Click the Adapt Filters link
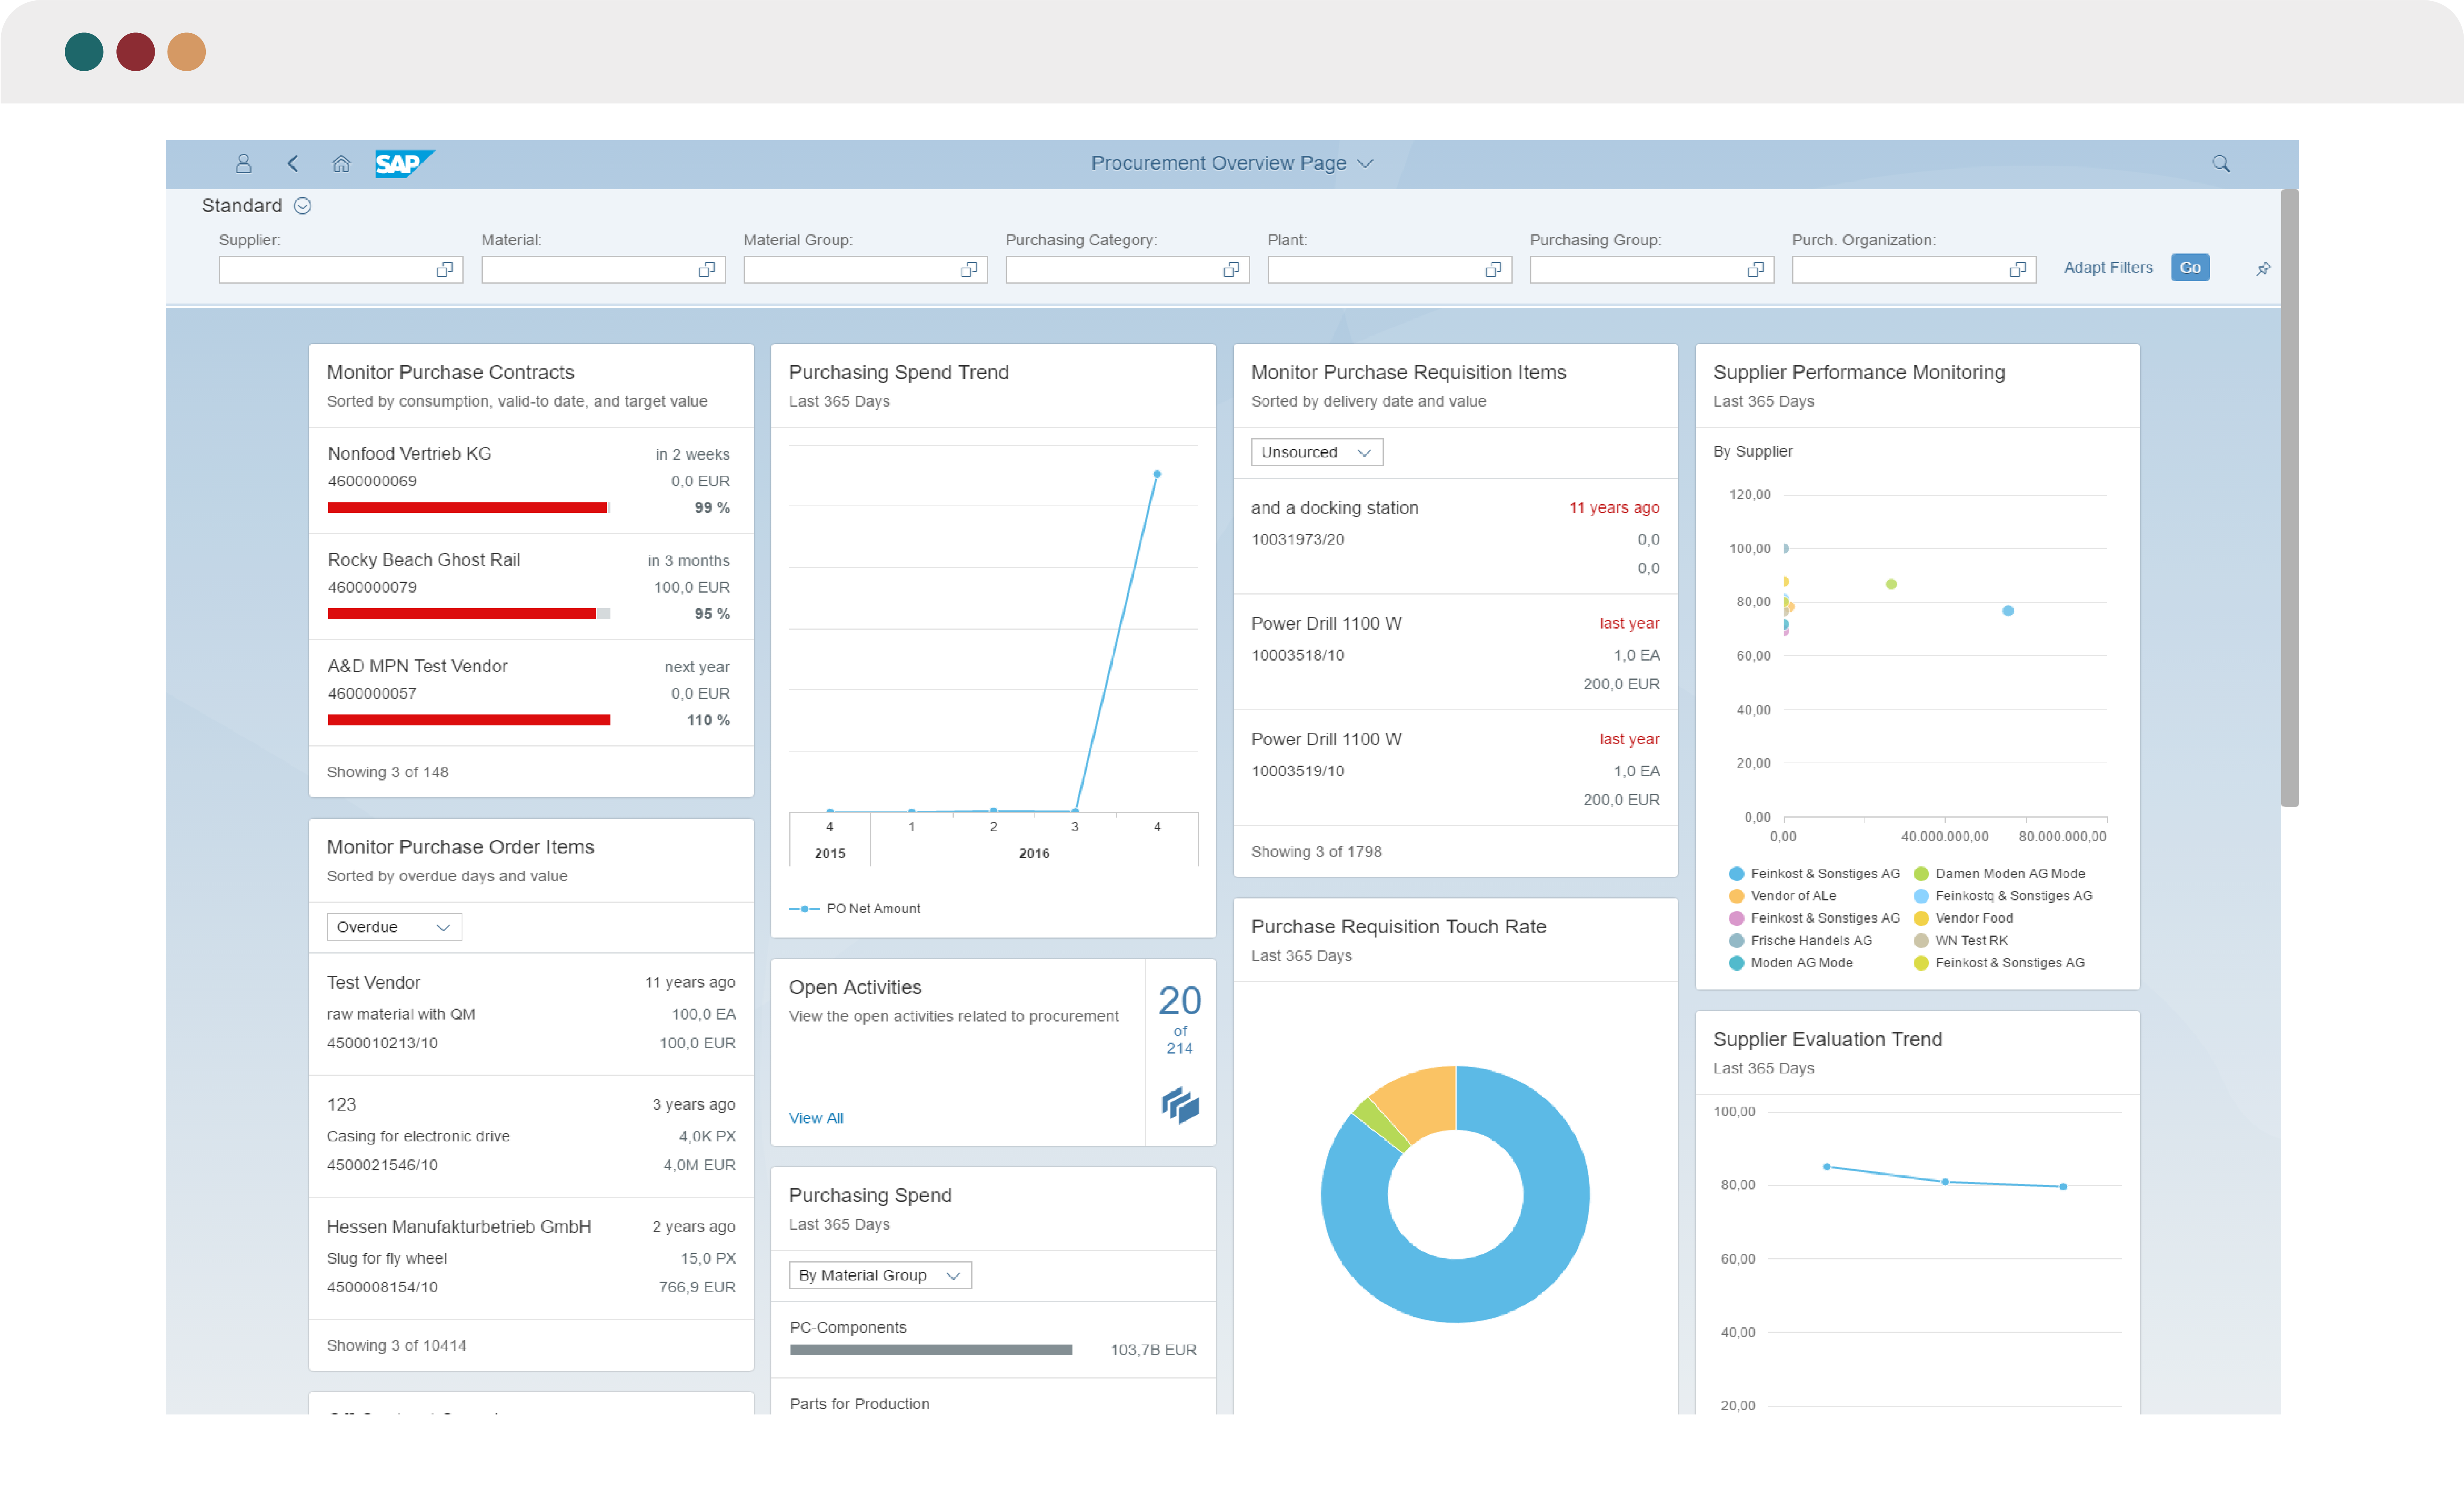This screenshot has height=1509, width=2464. 2108,267
